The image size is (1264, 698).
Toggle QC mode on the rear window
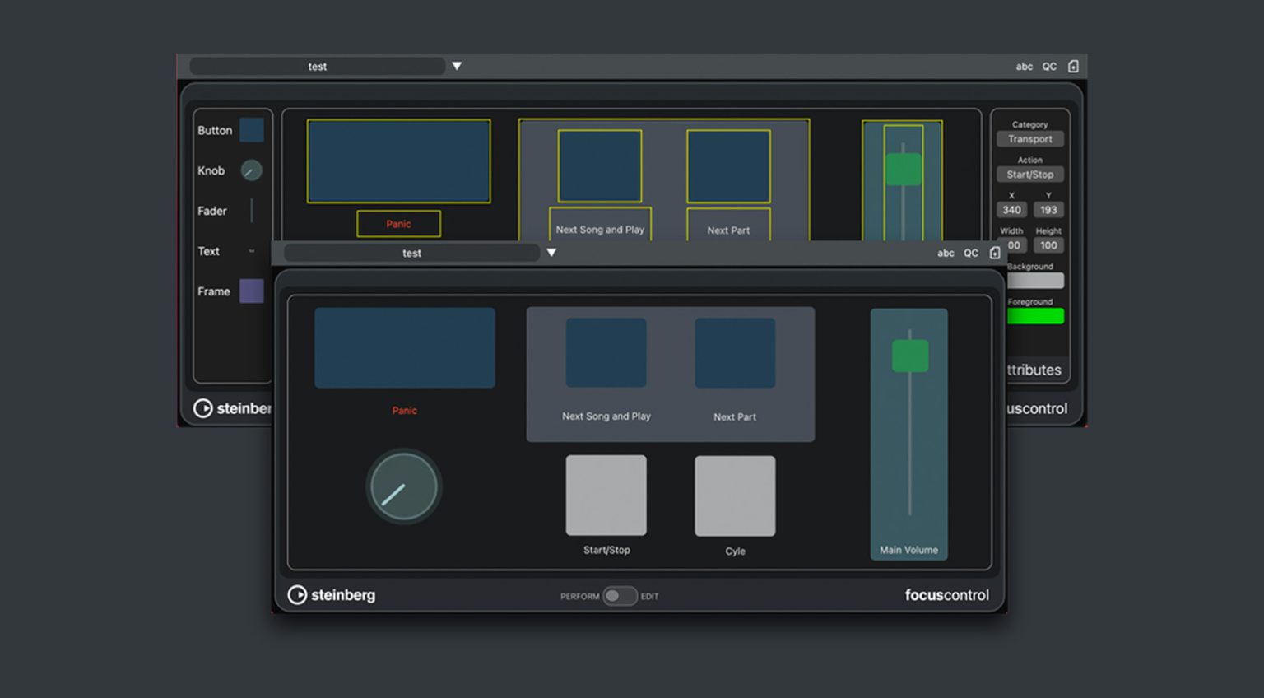tap(1048, 66)
